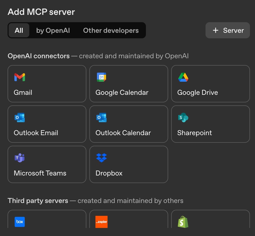Switch to the by OpenAI filter tab
This screenshot has width=255, height=236.
tap(53, 30)
